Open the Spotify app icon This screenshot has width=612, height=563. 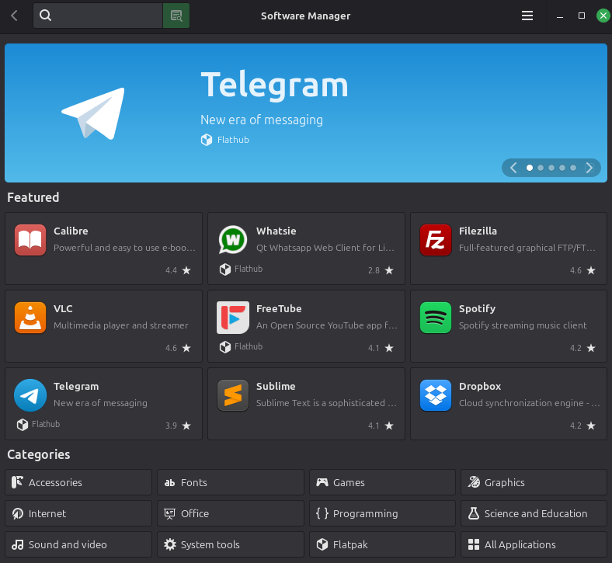(x=435, y=318)
